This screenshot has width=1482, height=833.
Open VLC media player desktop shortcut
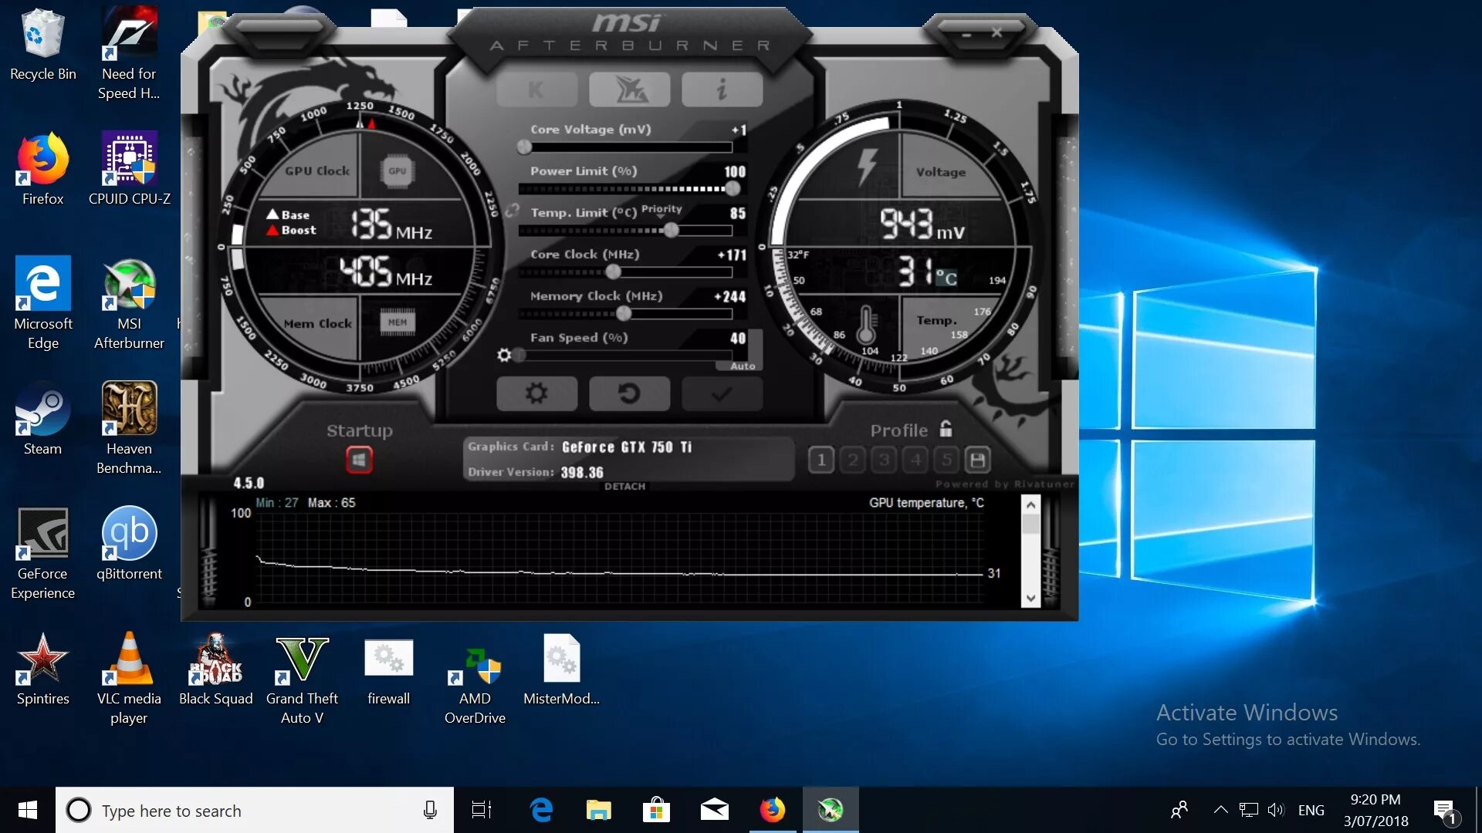click(x=129, y=679)
